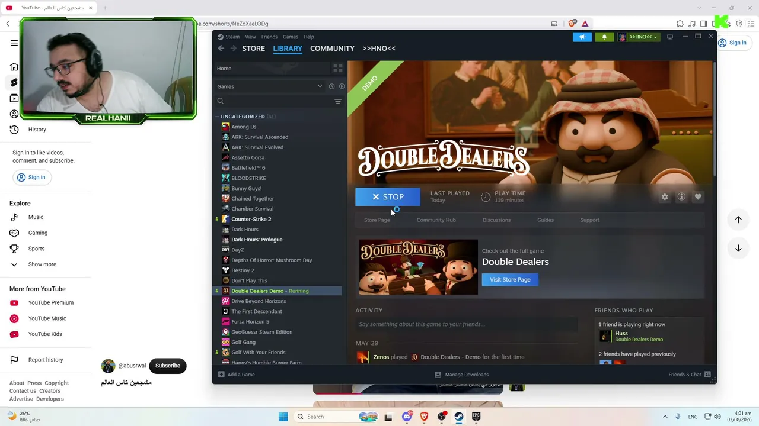Open the Help menu in Steam
The image size is (759, 426).
click(x=309, y=37)
